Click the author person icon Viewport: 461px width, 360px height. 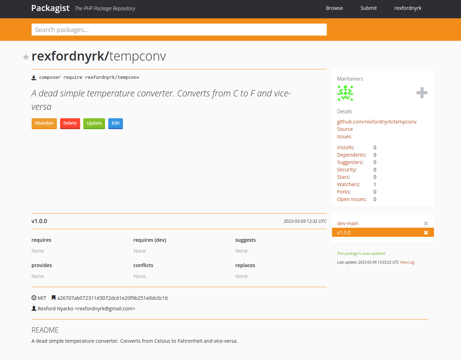34,308
